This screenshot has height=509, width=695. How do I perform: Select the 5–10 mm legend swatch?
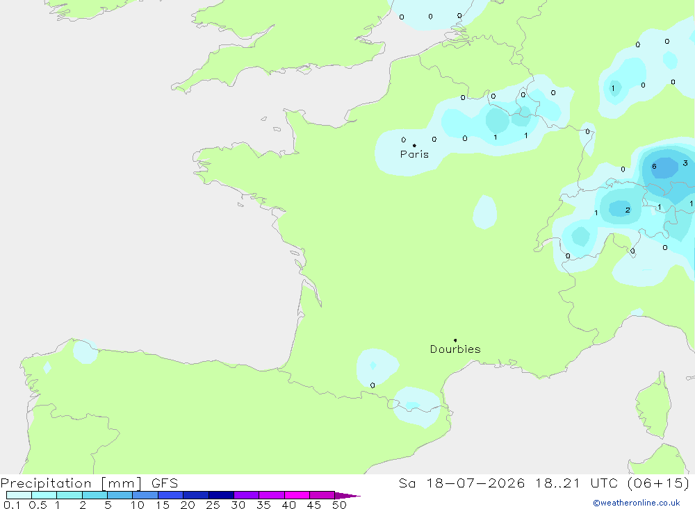(120, 495)
